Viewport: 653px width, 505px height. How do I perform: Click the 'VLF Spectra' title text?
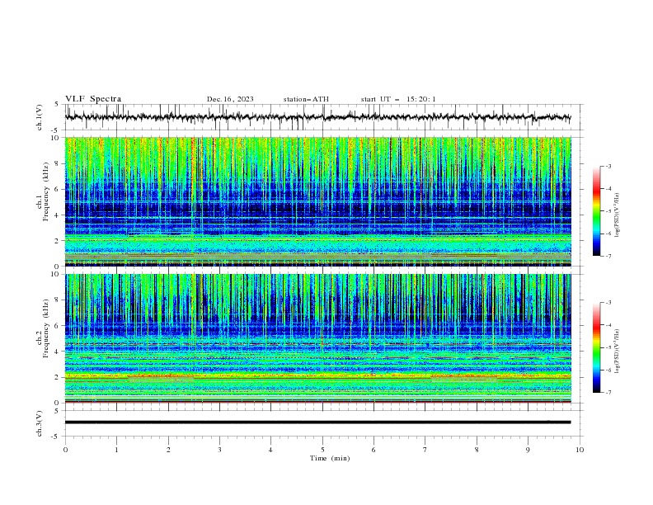point(93,99)
